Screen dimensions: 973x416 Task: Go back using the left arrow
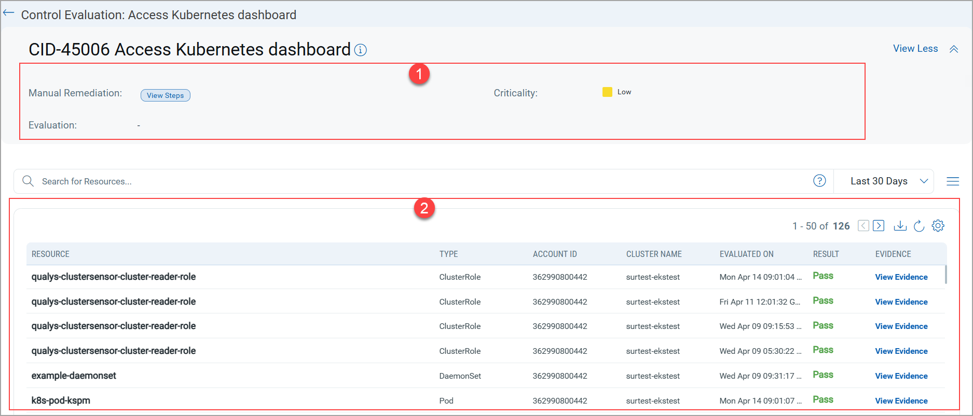pyautogui.click(x=8, y=13)
